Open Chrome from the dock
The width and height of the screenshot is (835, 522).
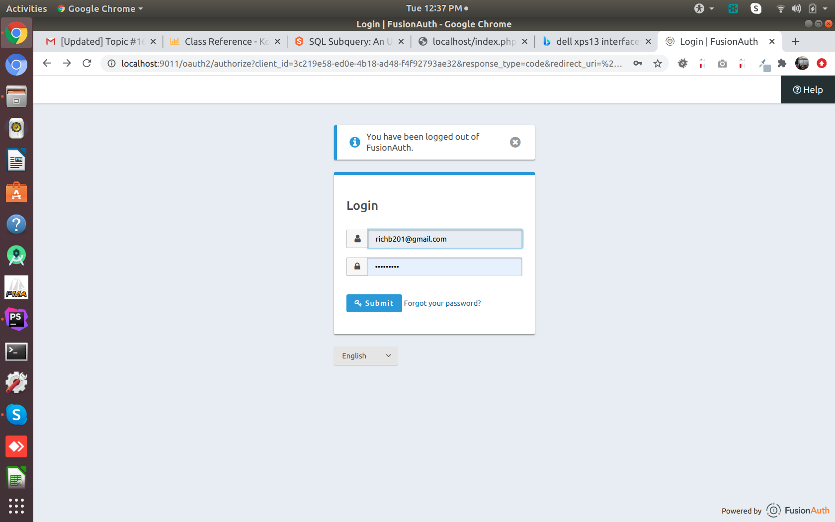click(x=16, y=33)
